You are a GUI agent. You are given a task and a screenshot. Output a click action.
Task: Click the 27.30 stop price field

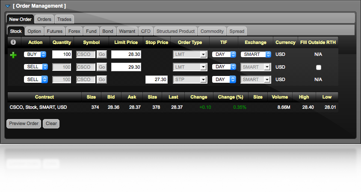pyautogui.click(x=157, y=79)
